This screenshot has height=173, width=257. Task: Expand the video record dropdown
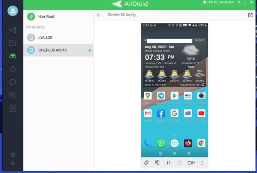[x=191, y=163]
